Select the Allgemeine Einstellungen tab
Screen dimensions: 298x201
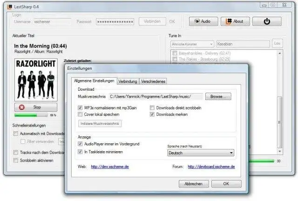click(x=94, y=81)
